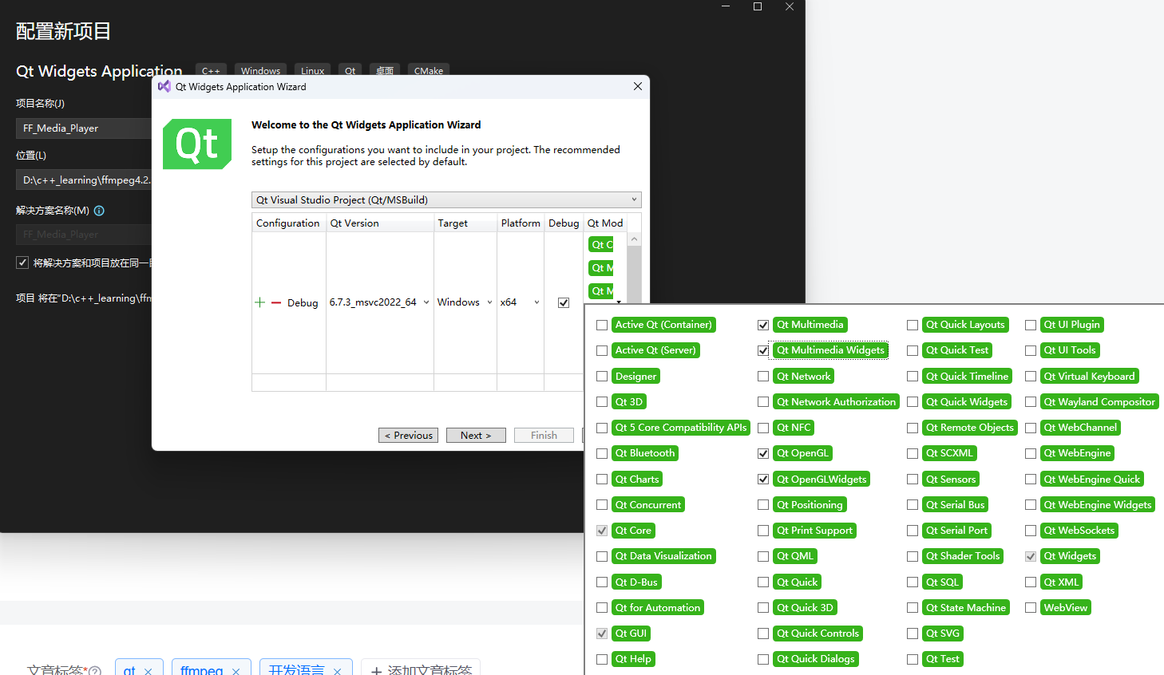Click the Qt logo in the wizard

click(x=197, y=144)
